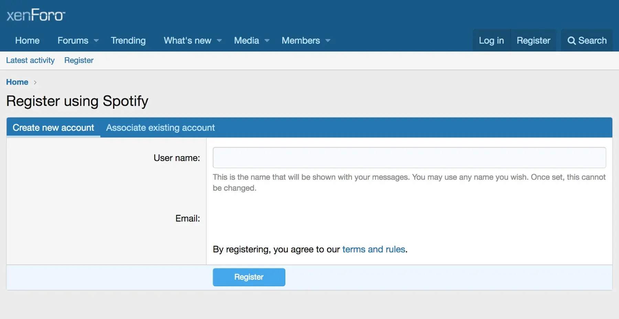Open the Members dropdown arrow
The height and width of the screenshot is (319, 619).
pos(328,41)
